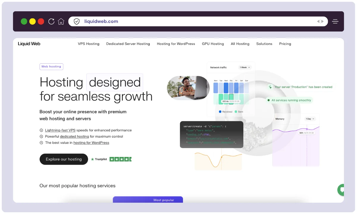Click the green window dot
This screenshot has width=357, height=214.
tap(24, 21)
